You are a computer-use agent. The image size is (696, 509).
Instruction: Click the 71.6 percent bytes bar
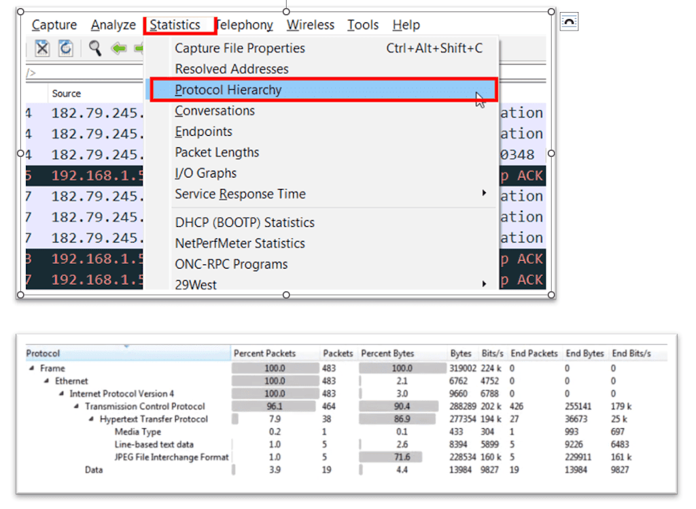pyautogui.click(x=391, y=457)
